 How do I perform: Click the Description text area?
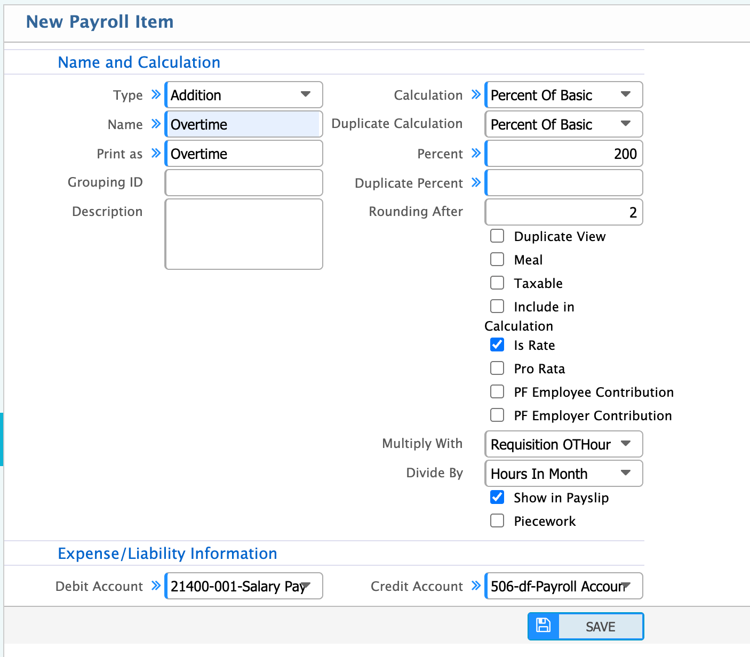[243, 234]
